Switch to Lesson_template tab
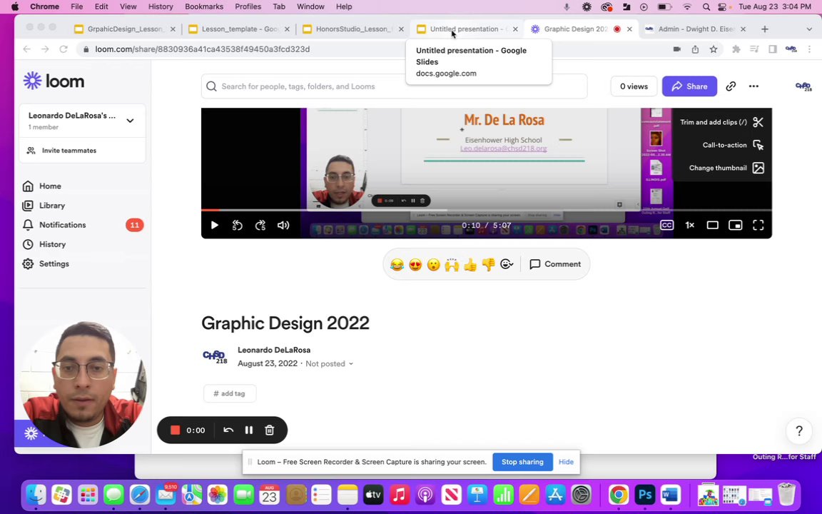Image resolution: width=822 pixels, height=514 pixels. point(240,29)
